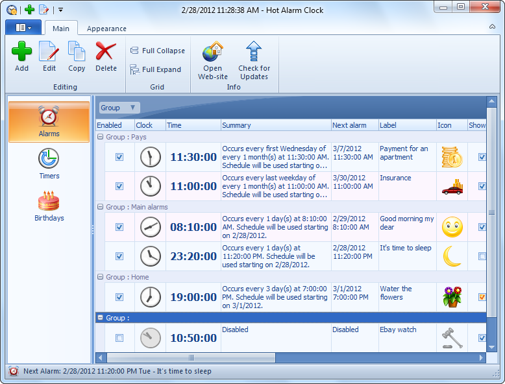Disable the 11:30:00 alarm Enabled checkbox
Viewport: 505px width, 384px height.
pyautogui.click(x=119, y=157)
